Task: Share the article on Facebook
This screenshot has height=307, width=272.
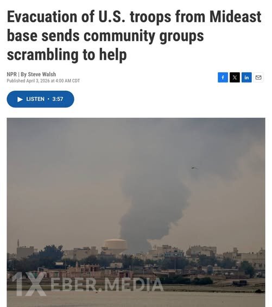Action: tap(223, 77)
